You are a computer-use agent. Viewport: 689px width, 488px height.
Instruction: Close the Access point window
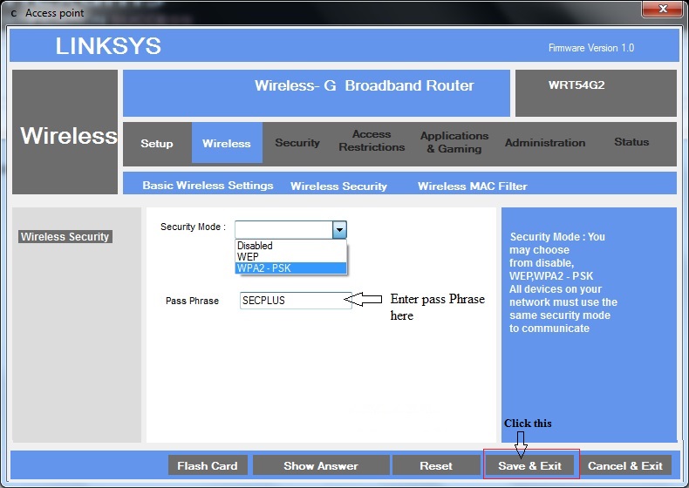[664, 9]
